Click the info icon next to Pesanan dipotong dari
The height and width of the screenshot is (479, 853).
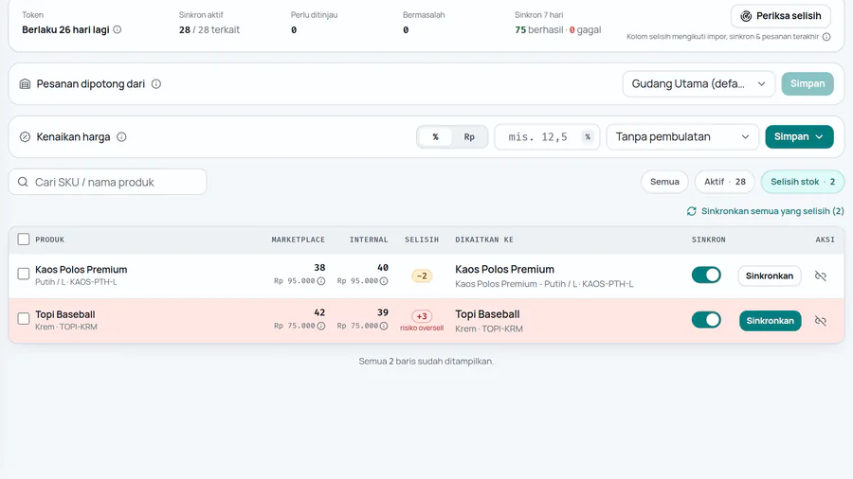tap(156, 84)
